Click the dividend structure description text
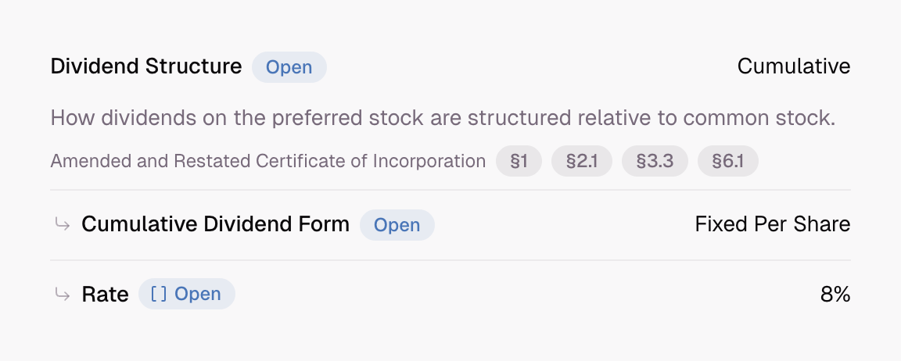This screenshot has width=901, height=361. click(x=443, y=118)
